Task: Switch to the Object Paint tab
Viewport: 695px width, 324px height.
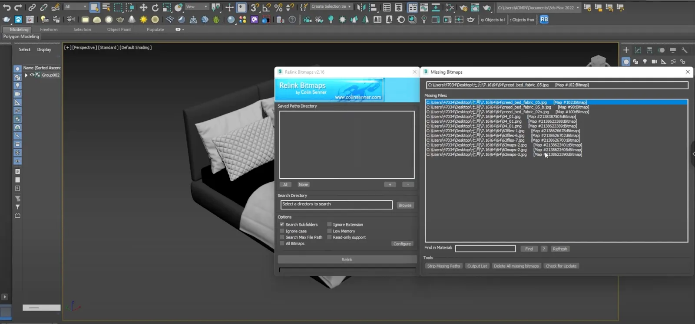Action: 119,29
